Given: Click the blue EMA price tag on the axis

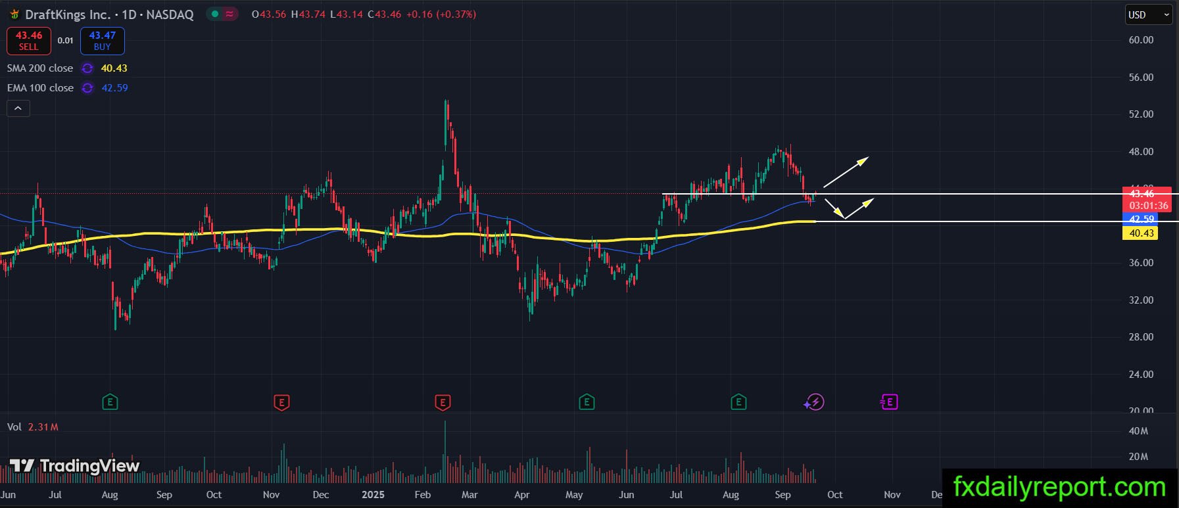Looking at the screenshot, I should [1142, 219].
